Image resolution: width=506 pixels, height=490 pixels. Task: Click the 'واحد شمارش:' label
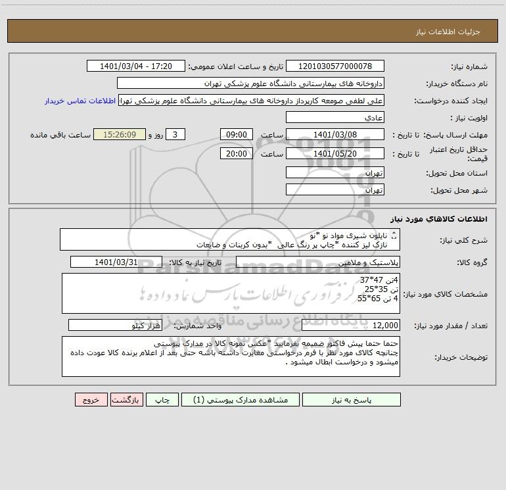click(x=198, y=326)
